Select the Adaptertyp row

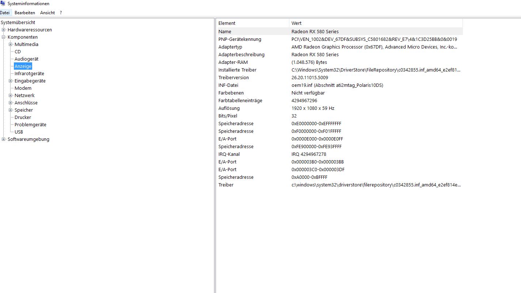point(340,47)
